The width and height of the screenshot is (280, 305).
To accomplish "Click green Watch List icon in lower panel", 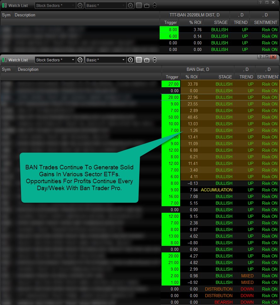I will pyautogui.click(x=4, y=60).
